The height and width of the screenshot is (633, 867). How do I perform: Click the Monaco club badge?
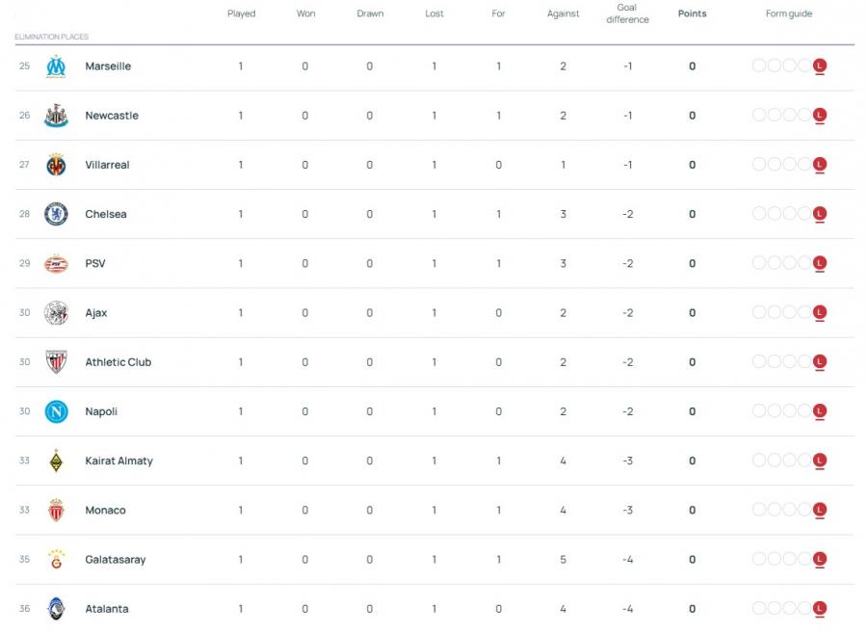(x=56, y=511)
